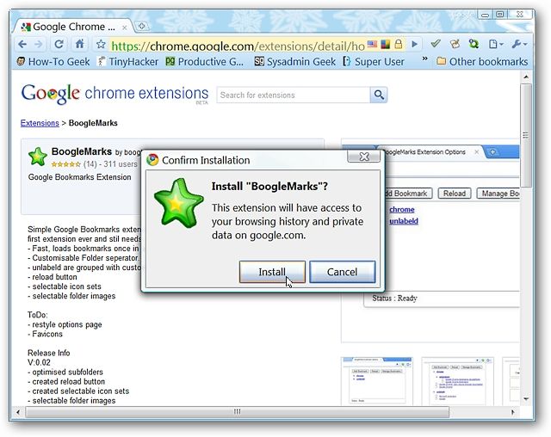Click the address bar URL field
This screenshot has height=437, width=551.
[x=238, y=46]
